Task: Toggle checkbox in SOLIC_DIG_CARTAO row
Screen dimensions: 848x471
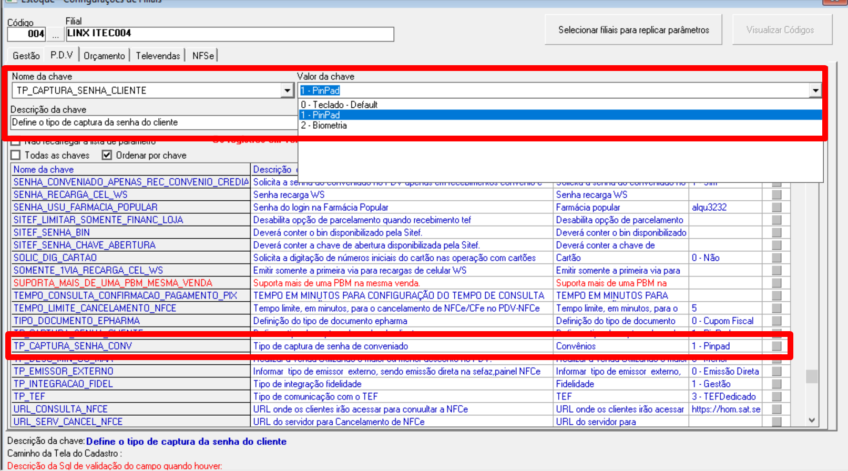Action: click(x=777, y=258)
